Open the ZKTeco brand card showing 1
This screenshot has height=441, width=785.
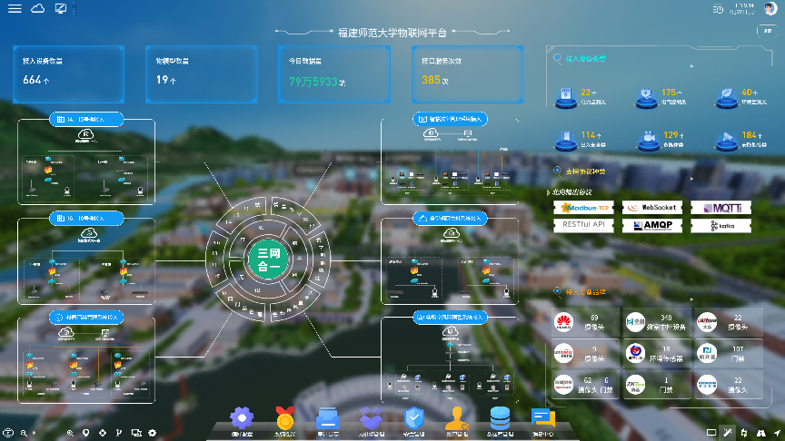coord(657,385)
